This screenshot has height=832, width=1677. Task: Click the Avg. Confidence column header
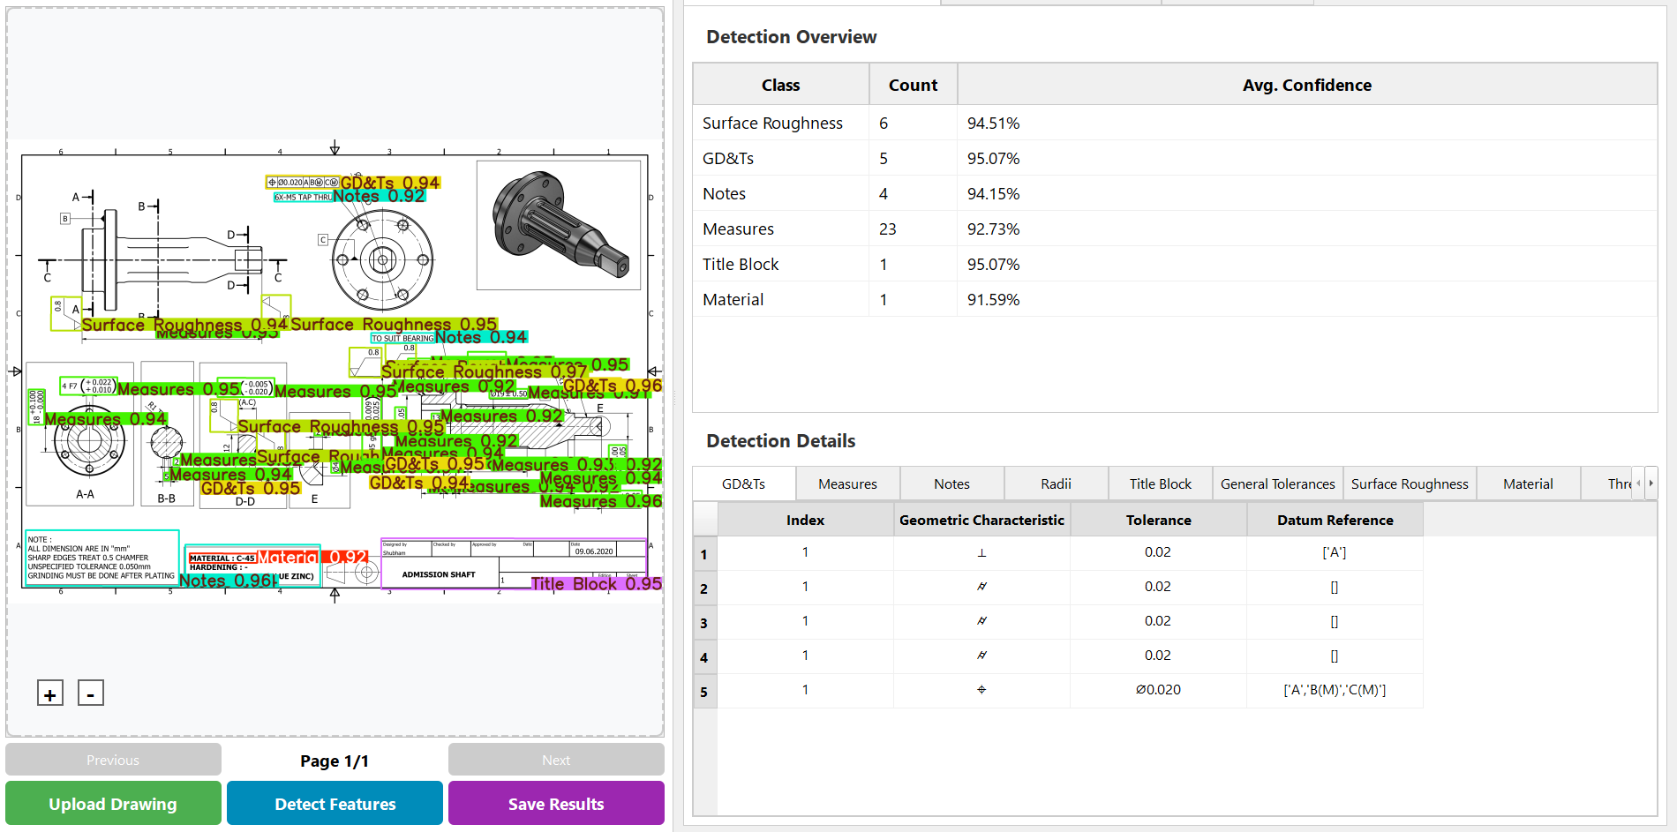tap(1307, 85)
